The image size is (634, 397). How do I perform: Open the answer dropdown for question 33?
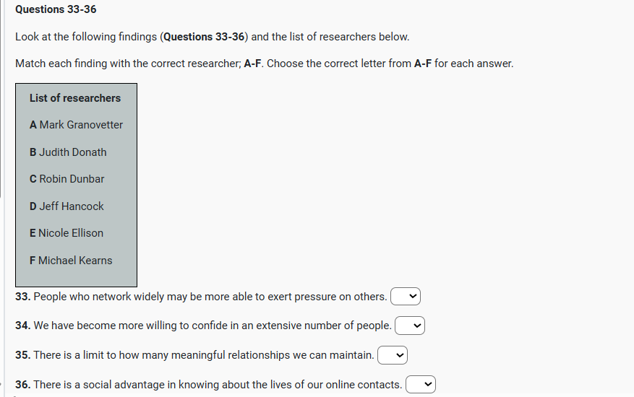click(x=406, y=297)
